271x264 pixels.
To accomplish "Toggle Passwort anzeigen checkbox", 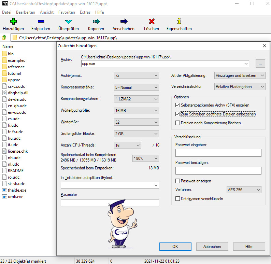I will coord(177,181).
